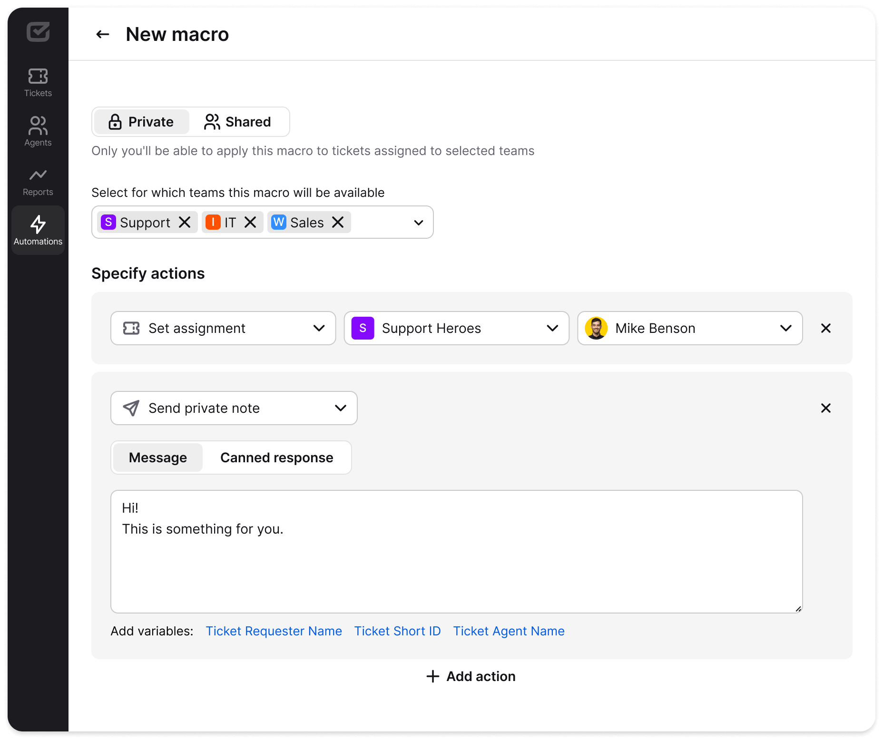This screenshot has width=883, height=740.
Task: Select Shared macro visibility
Action: pyautogui.click(x=238, y=122)
